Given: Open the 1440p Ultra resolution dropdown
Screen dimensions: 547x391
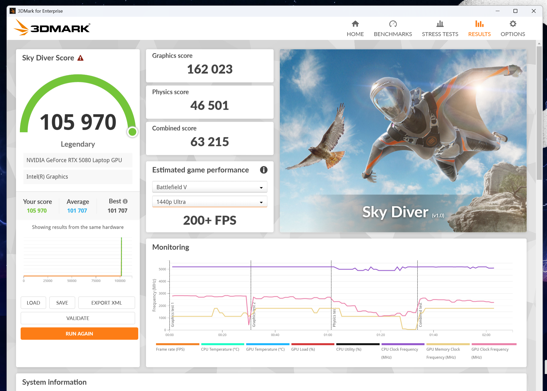Looking at the screenshot, I should [x=210, y=202].
